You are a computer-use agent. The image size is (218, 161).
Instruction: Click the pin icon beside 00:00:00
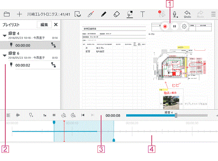tap(11, 45)
